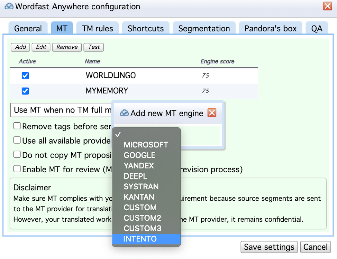Uncheck the WORLDLINGO active checkbox
337x259 pixels.
pyautogui.click(x=25, y=76)
